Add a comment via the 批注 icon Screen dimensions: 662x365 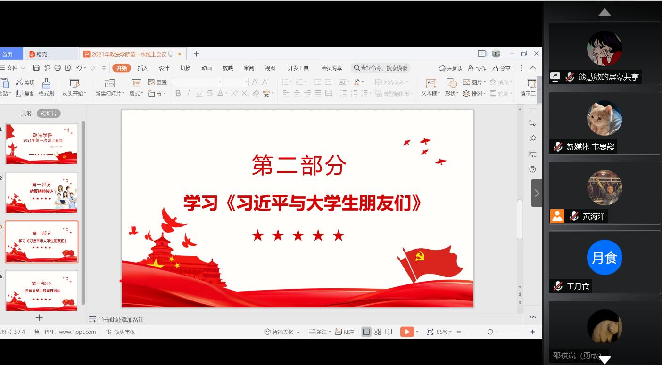point(346,332)
